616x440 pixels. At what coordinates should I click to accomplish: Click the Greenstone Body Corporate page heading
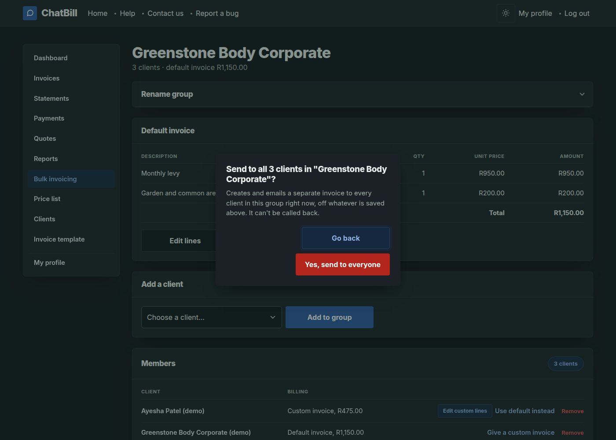(x=231, y=53)
